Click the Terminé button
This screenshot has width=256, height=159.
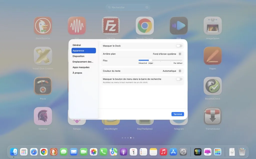(178, 114)
